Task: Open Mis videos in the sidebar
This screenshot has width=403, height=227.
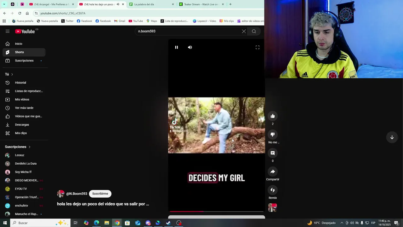Action: [24, 99]
